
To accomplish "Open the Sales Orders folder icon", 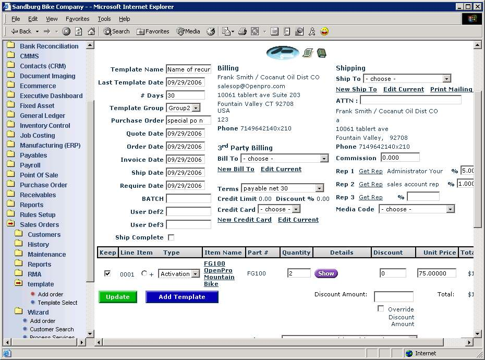I will [10, 224].
